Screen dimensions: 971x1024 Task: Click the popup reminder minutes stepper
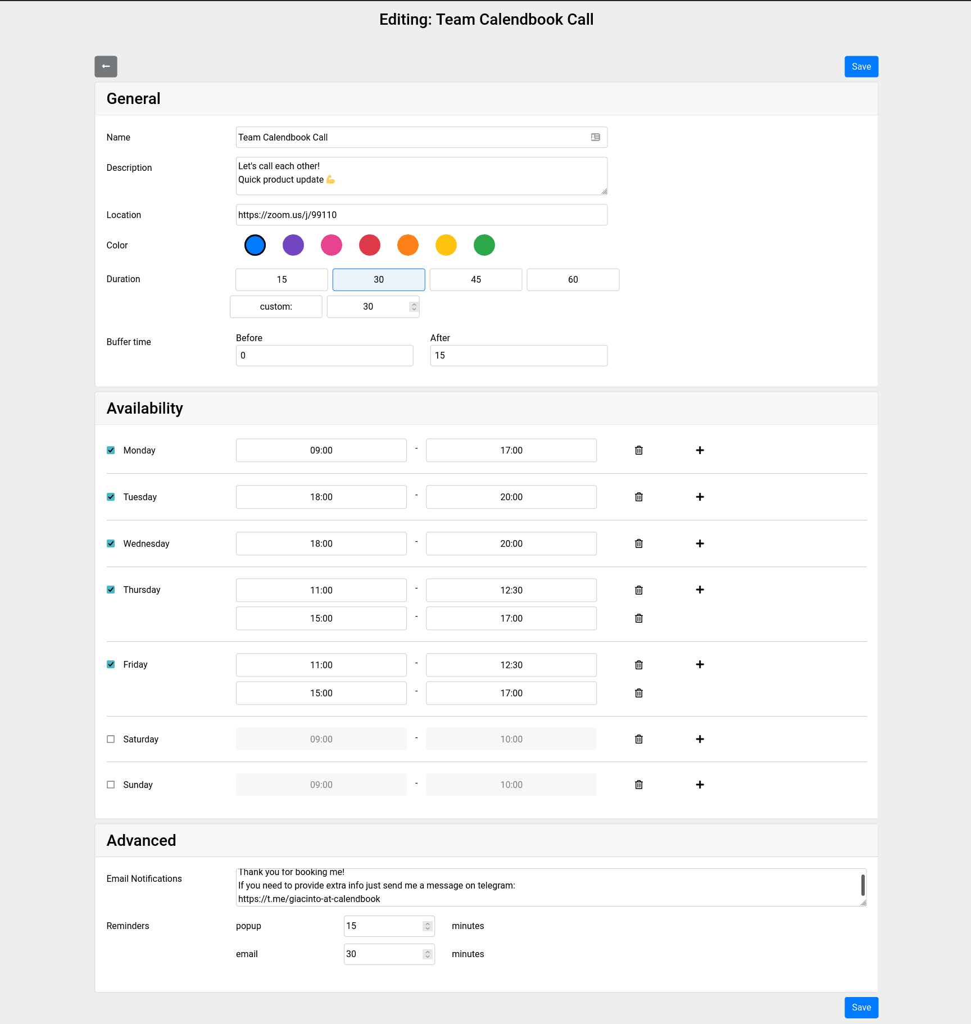pos(427,926)
